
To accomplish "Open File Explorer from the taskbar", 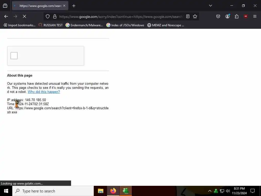I will tap(100, 191).
